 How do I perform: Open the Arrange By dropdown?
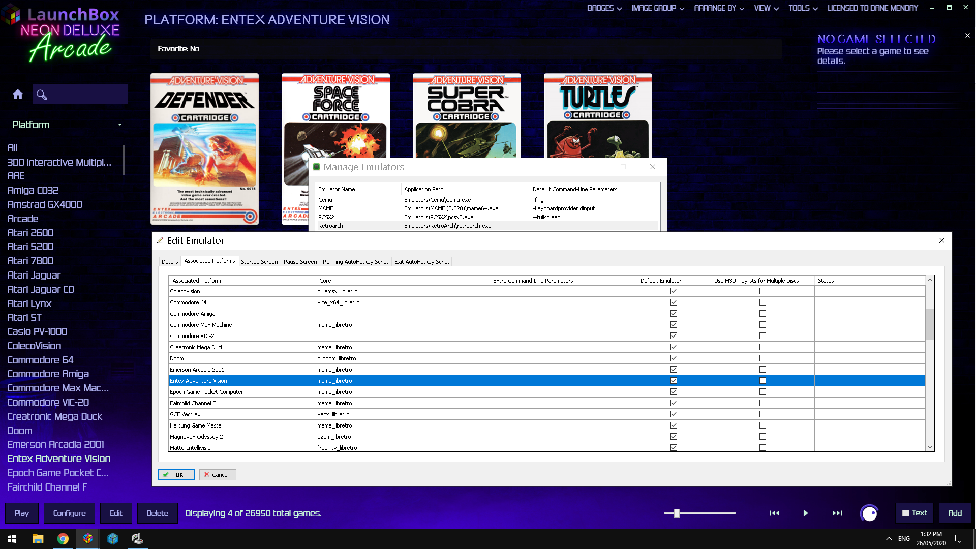point(719,8)
